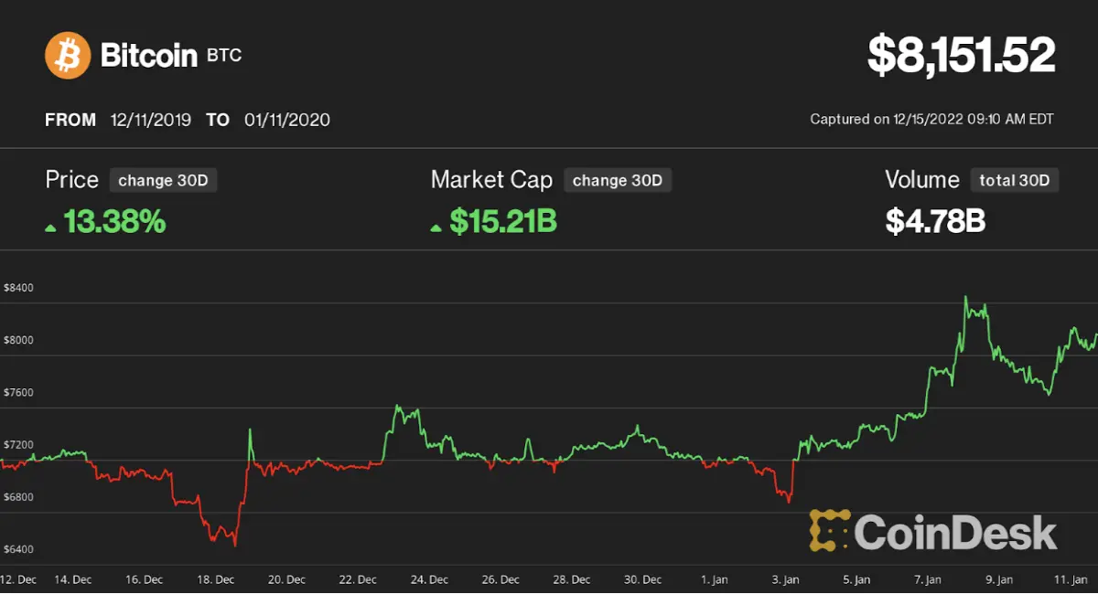This screenshot has height=594, width=1098.
Task: Click the Captured on 12/15/2022 timestamp
Action: click(x=931, y=119)
